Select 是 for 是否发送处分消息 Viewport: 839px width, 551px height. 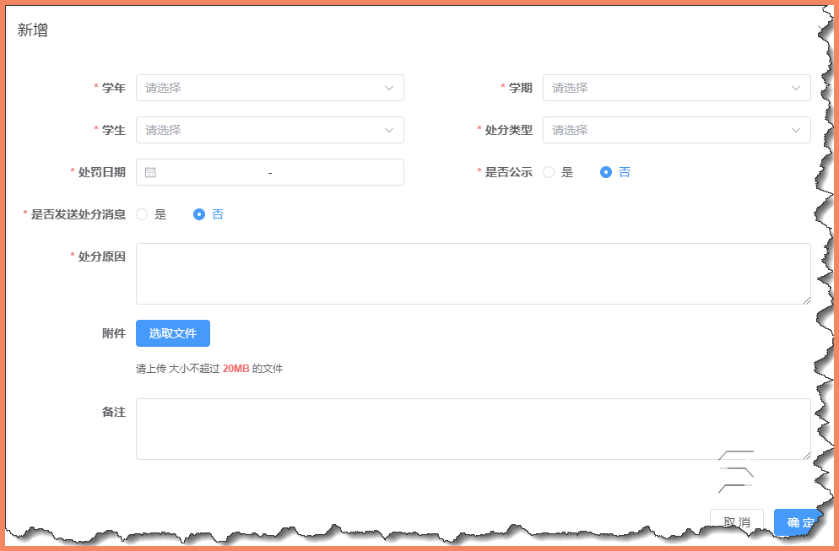pyautogui.click(x=143, y=214)
